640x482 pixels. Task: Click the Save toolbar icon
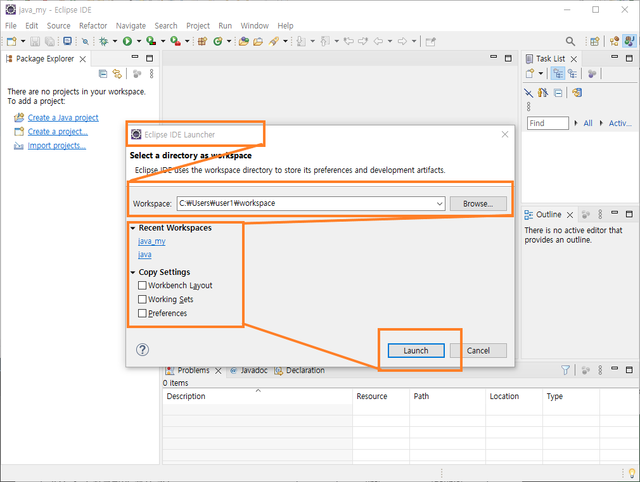tap(35, 41)
